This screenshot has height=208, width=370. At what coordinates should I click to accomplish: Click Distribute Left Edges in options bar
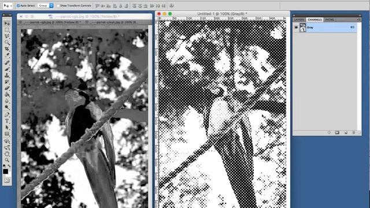click(152, 6)
